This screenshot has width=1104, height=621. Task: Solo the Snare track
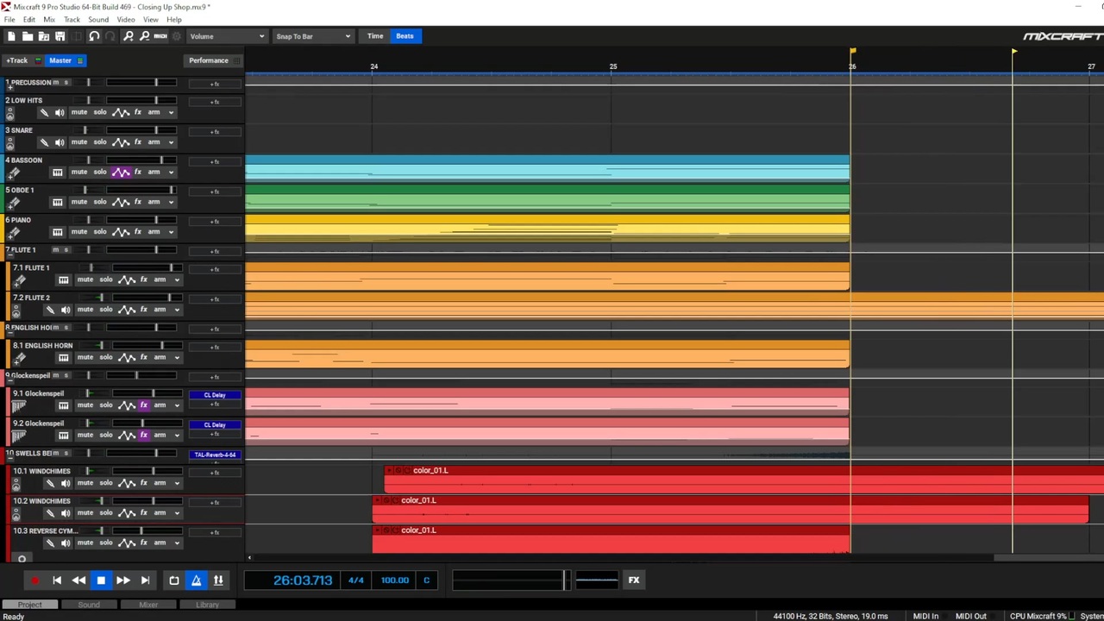pos(100,142)
